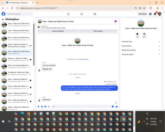Attach a photo file icon
The width and height of the screenshot is (165, 132).
coord(42,107)
